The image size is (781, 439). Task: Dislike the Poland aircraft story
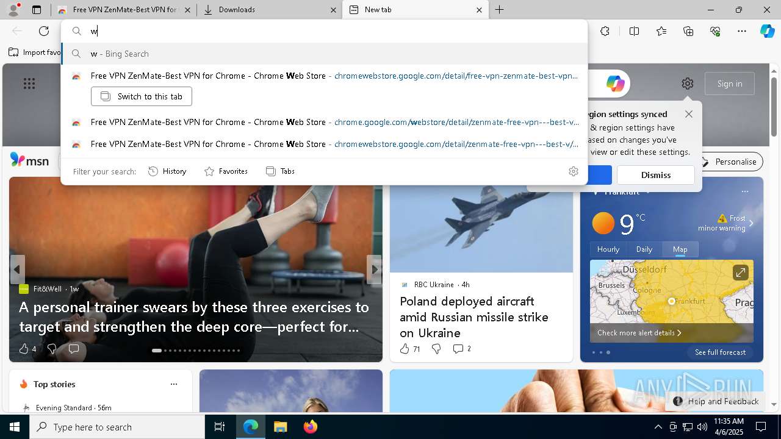[x=436, y=349]
